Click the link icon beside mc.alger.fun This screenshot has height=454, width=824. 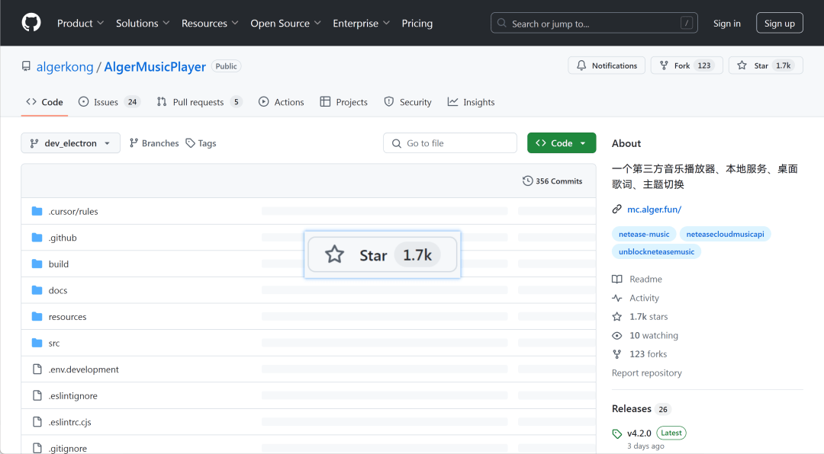click(x=617, y=209)
